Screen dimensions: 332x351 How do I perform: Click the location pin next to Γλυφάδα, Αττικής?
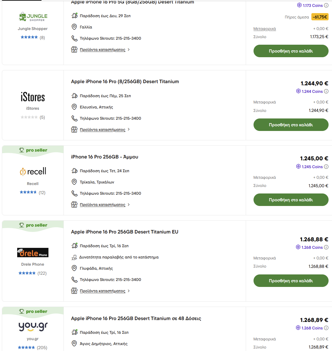coord(74,268)
